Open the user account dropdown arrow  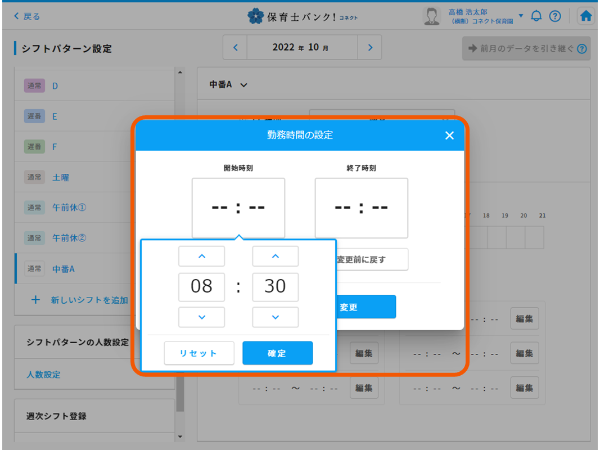pos(521,16)
